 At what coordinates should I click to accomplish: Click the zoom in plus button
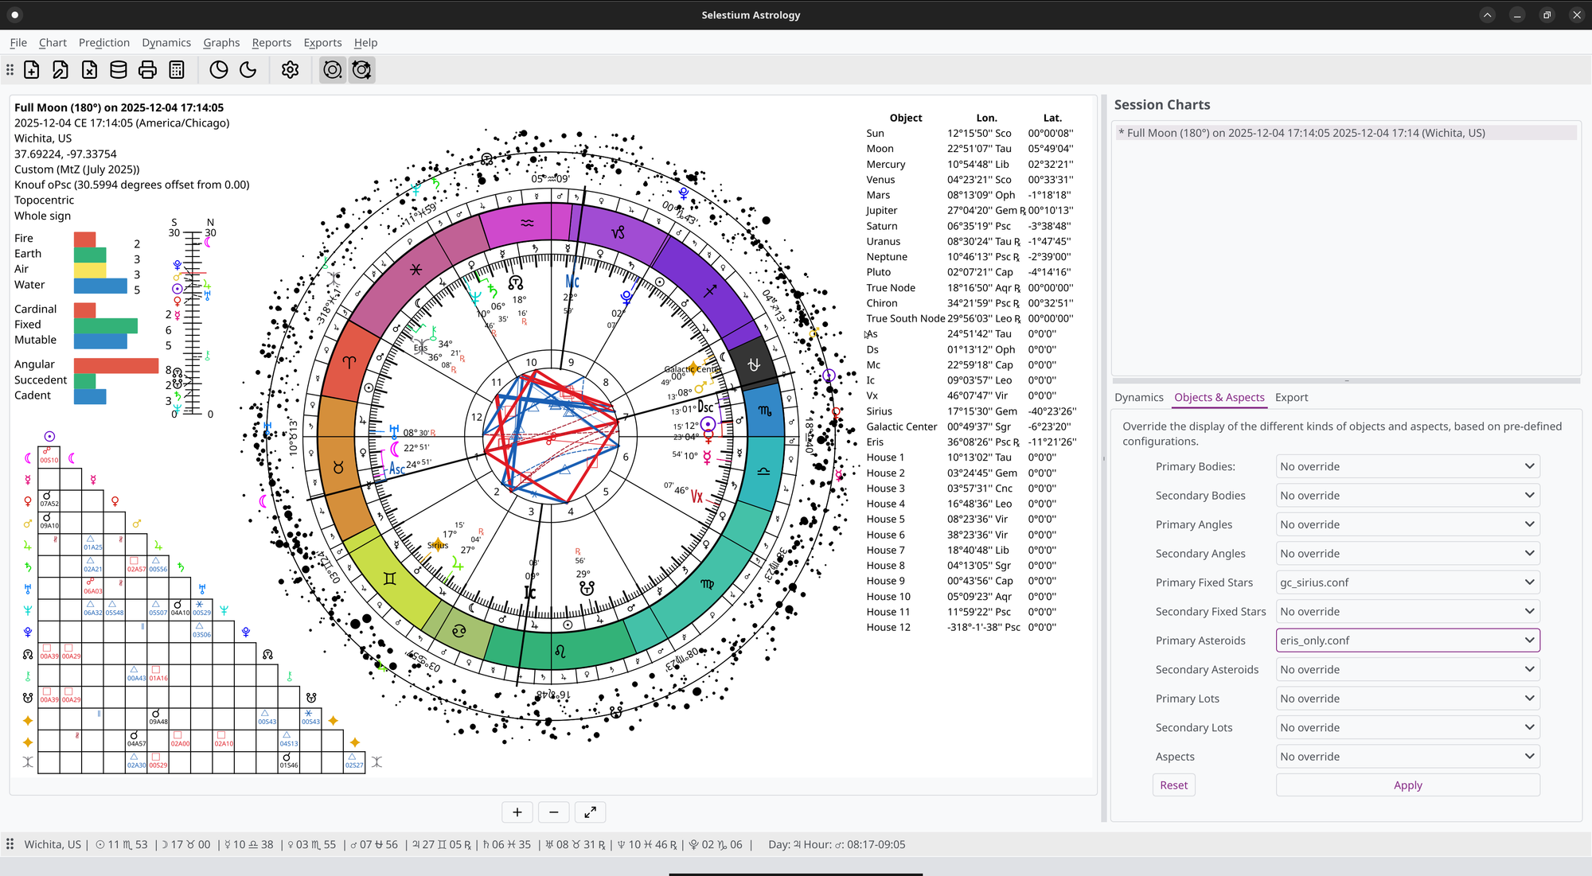point(517,812)
